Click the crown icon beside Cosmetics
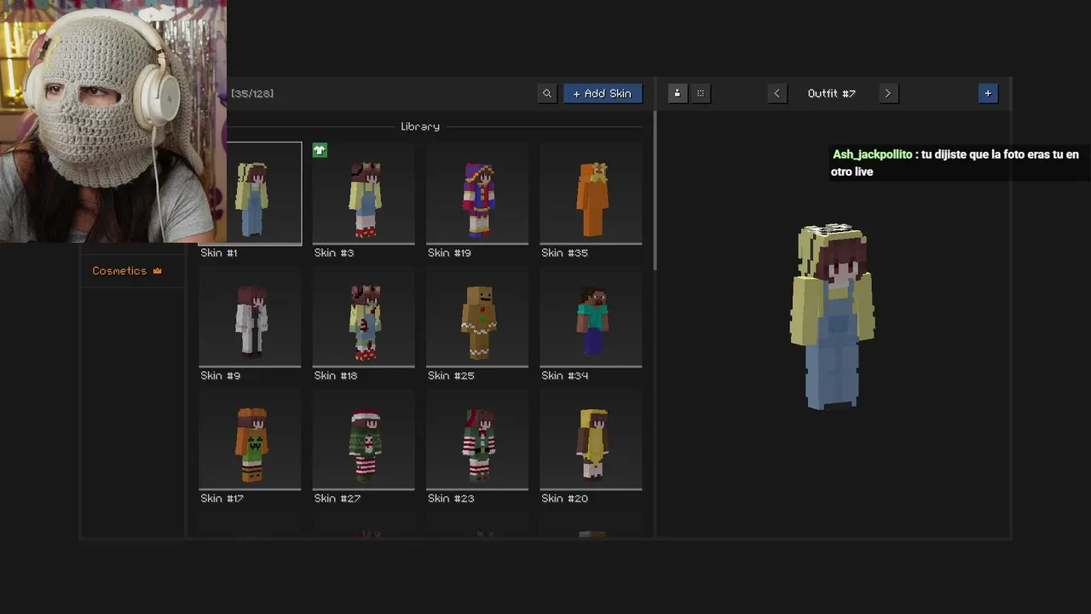 (x=157, y=270)
